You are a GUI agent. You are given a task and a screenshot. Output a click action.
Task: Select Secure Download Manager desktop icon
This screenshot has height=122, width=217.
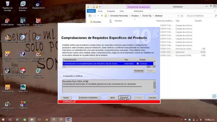pyautogui.click(x=23, y=56)
